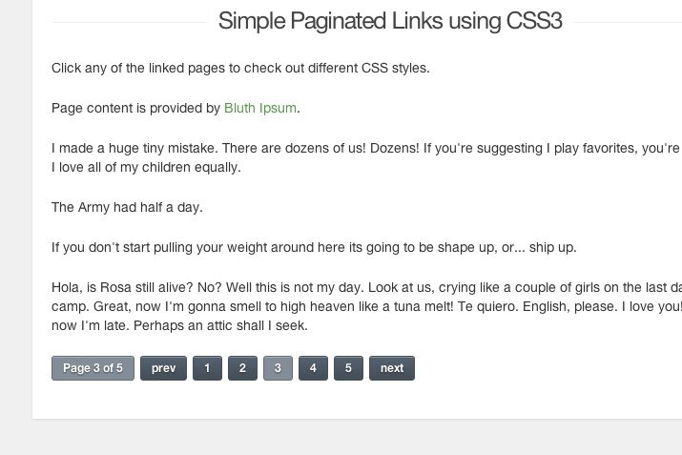682x455 pixels.
Task: Select page 2 in the pagination bar
Action: (242, 368)
